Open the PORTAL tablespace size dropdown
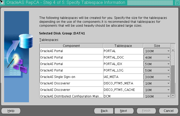This screenshot has height=116, width=180. (x=157, y=51)
